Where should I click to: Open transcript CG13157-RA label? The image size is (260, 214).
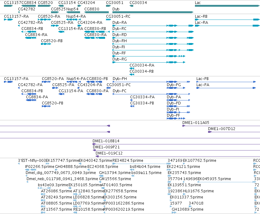[16, 16]
